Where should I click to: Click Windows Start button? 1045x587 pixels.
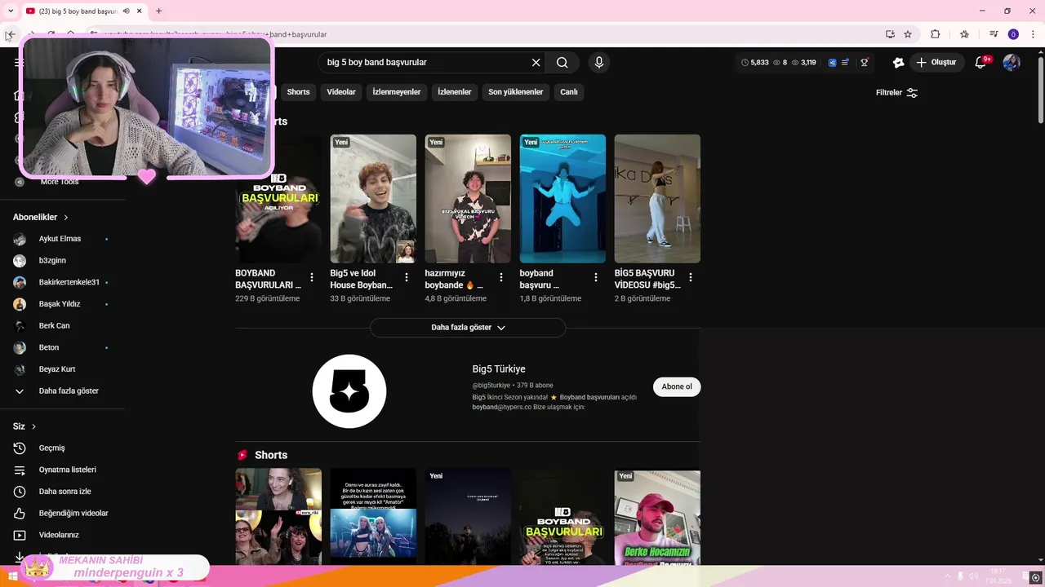[12, 576]
